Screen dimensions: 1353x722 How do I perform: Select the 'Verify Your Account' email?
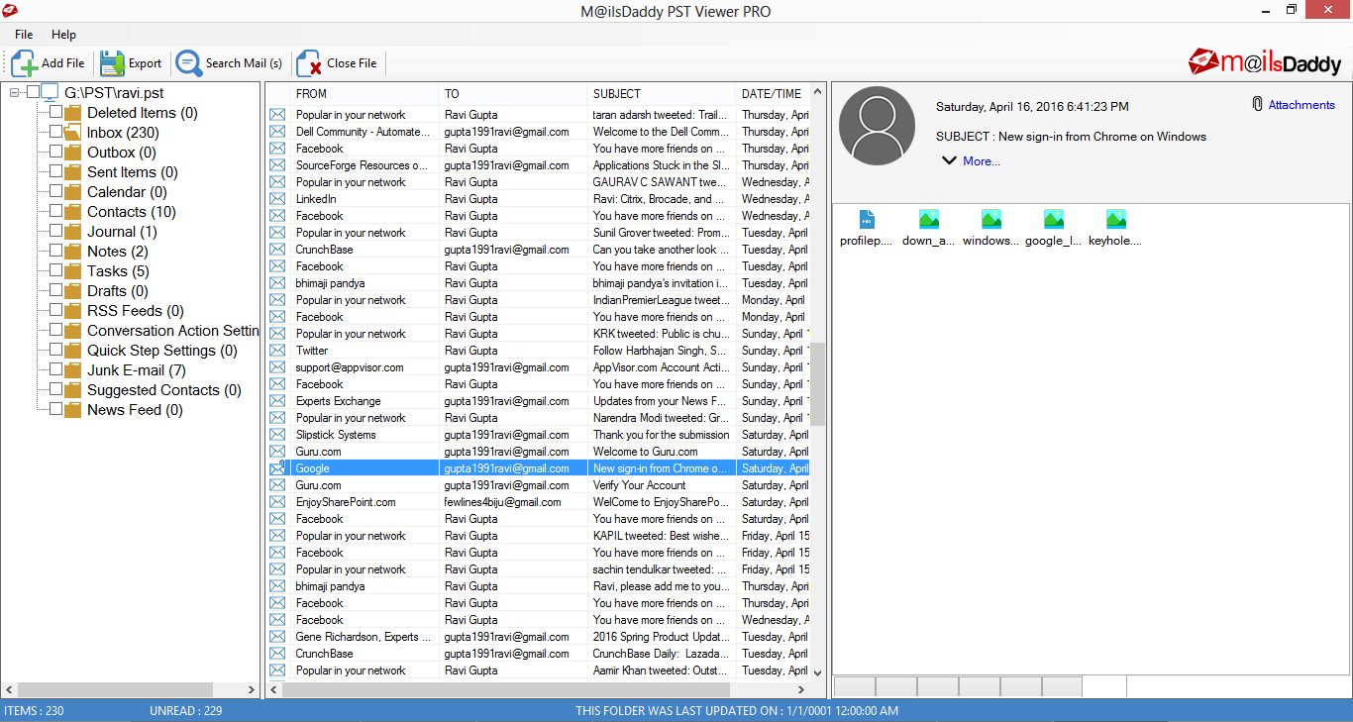(x=539, y=485)
